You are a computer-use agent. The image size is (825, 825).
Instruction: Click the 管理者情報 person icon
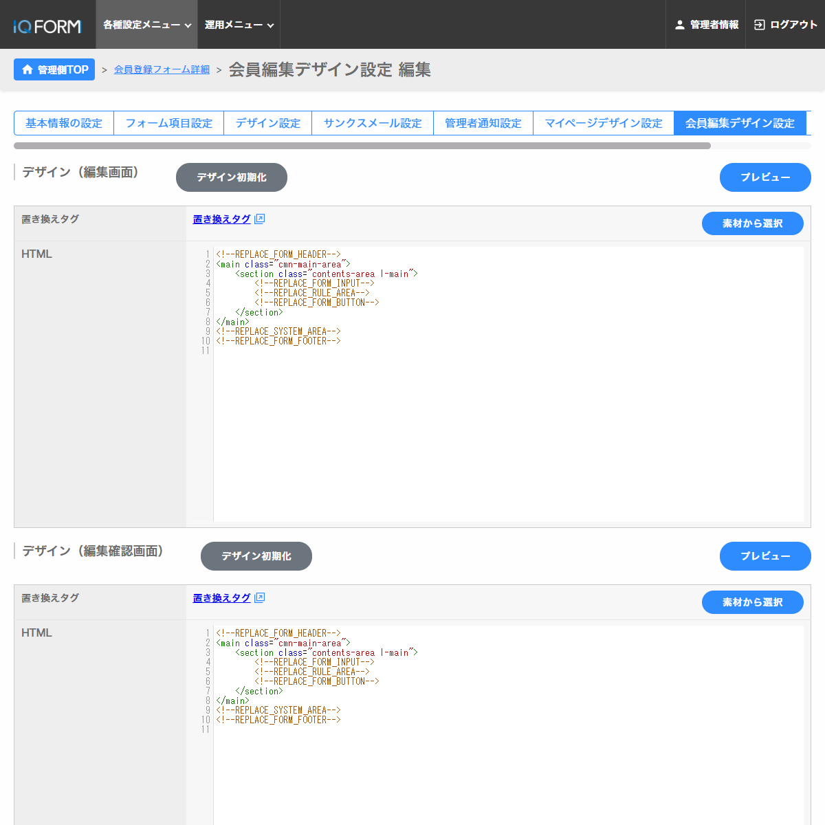tap(679, 25)
